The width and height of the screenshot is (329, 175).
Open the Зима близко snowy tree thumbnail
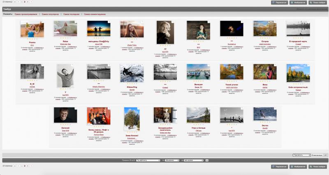coord(132,119)
